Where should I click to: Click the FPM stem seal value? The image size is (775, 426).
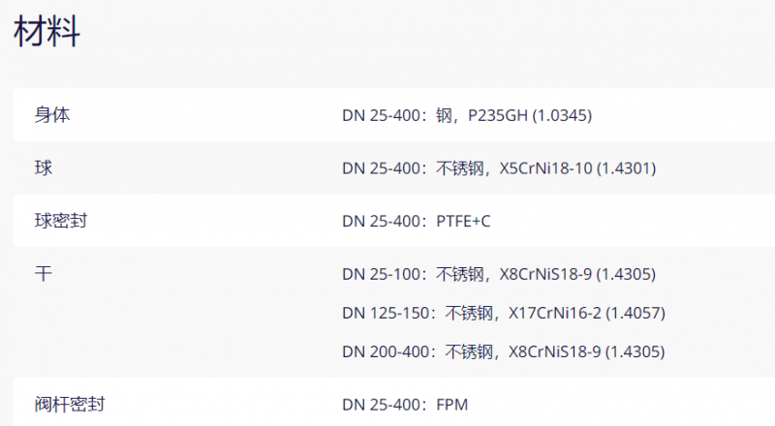coord(451,405)
